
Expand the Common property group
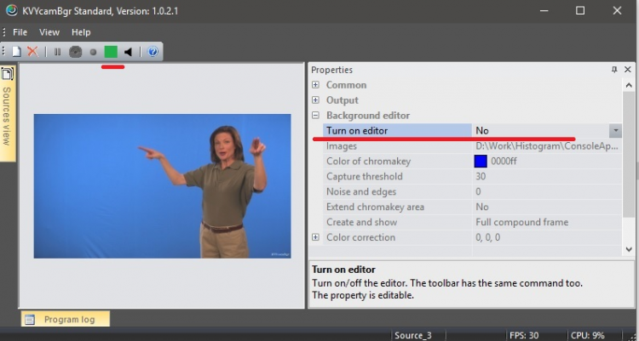point(316,85)
